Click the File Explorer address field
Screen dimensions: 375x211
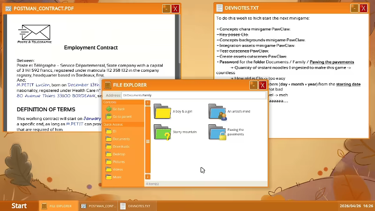194,95
